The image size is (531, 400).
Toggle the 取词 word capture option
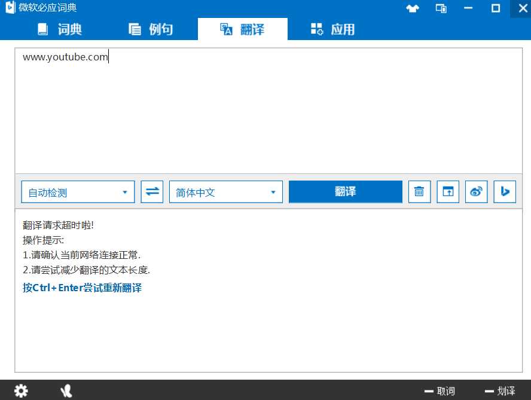(440, 391)
